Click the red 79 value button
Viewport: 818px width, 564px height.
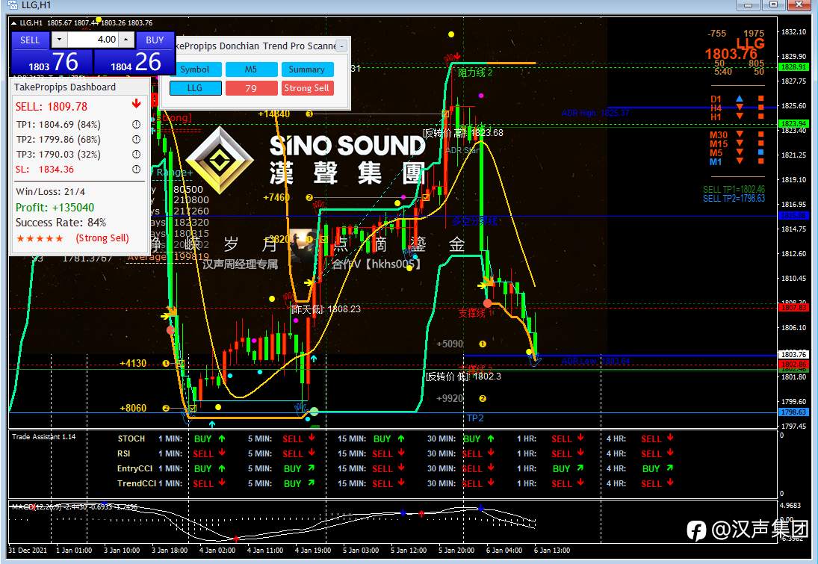click(251, 88)
